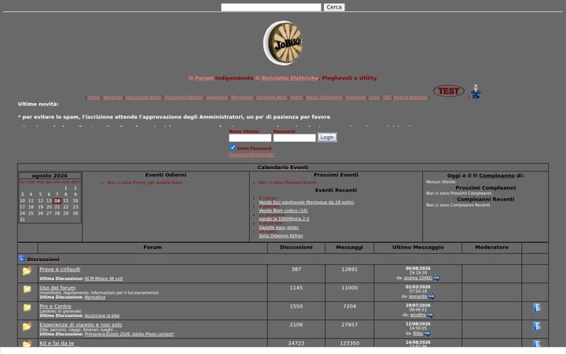Screen dimensions: 566x354
Task: Click the small wizard figure icon
Action: [x=476, y=92]
